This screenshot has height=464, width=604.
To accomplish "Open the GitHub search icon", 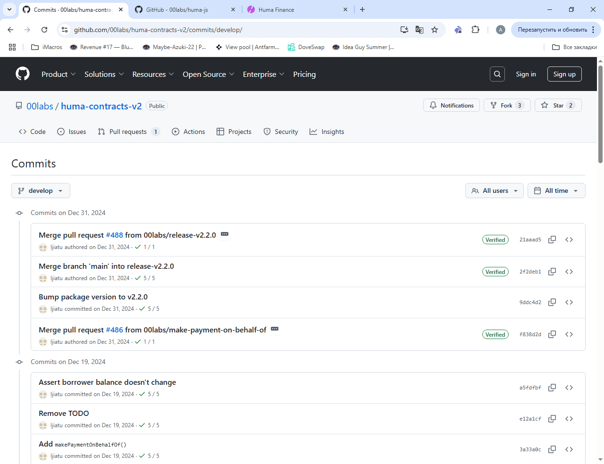I will tap(497, 74).
